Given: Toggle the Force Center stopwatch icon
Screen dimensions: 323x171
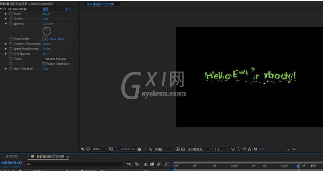Looking at the screenshot, I should pyautogui.click(x=11, y=39).
